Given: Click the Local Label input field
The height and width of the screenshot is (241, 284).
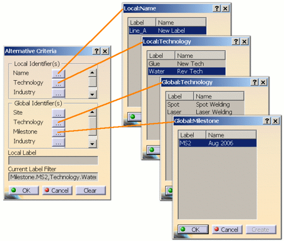Looking at the screenshot, I should [53, 160].
